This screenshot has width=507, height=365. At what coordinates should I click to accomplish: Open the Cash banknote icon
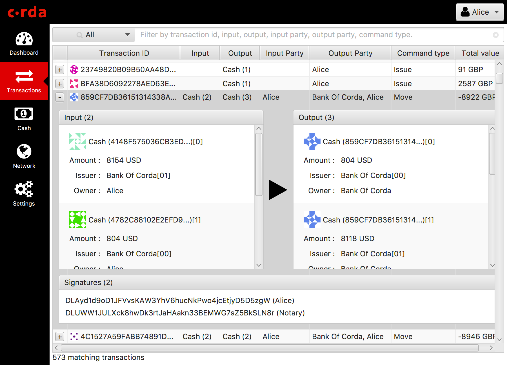(x=24, y=114)
